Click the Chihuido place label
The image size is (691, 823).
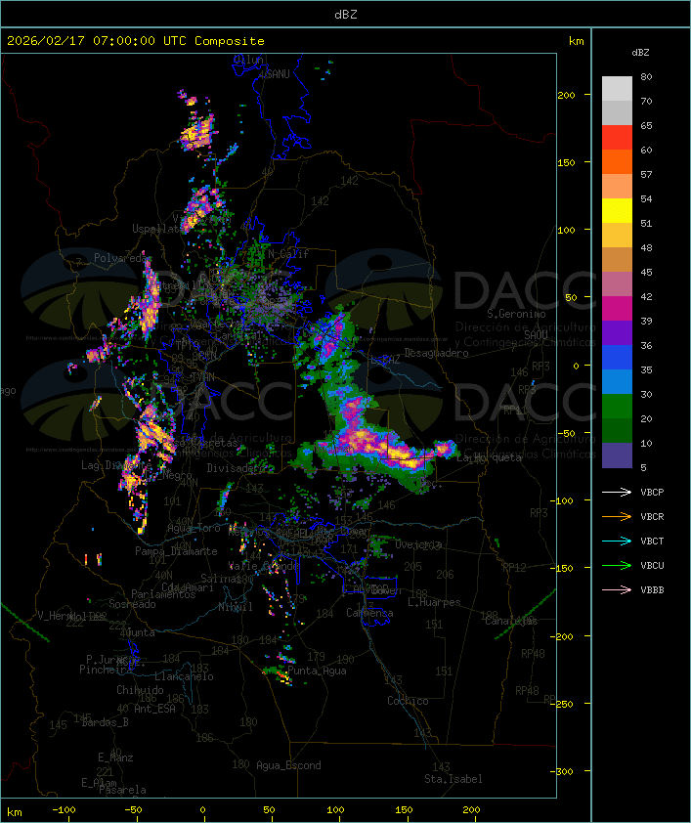140,690
